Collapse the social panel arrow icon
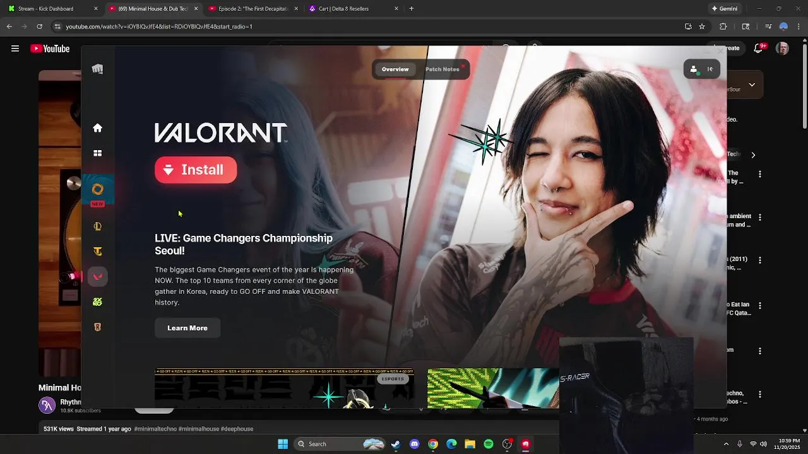 710,69
